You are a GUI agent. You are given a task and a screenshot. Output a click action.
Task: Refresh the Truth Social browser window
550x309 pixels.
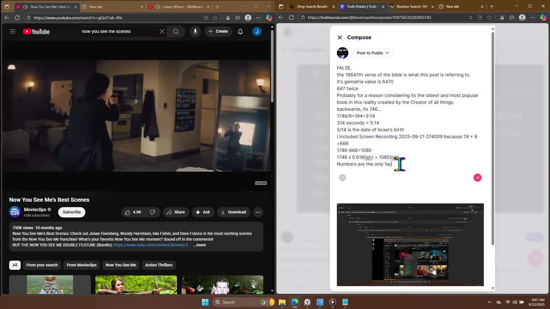[x=291, y=18]
